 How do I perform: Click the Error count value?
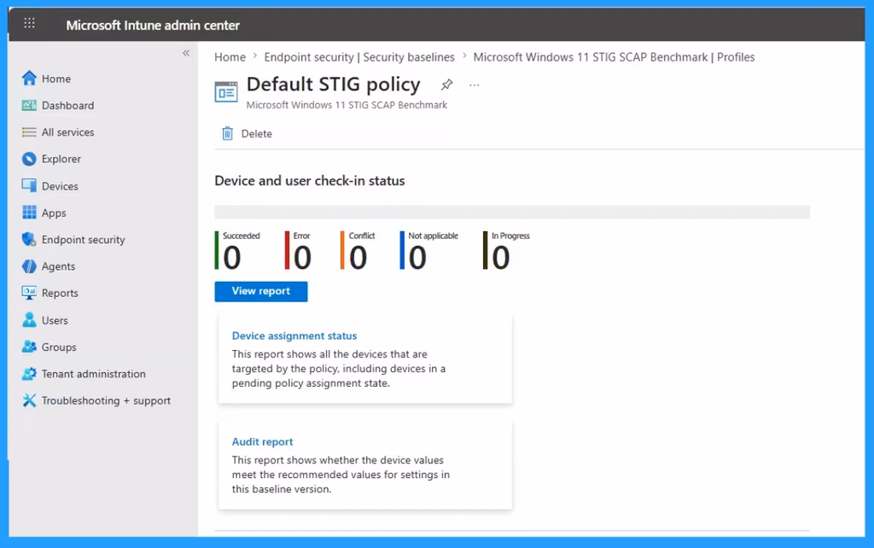tap(302, 258)
